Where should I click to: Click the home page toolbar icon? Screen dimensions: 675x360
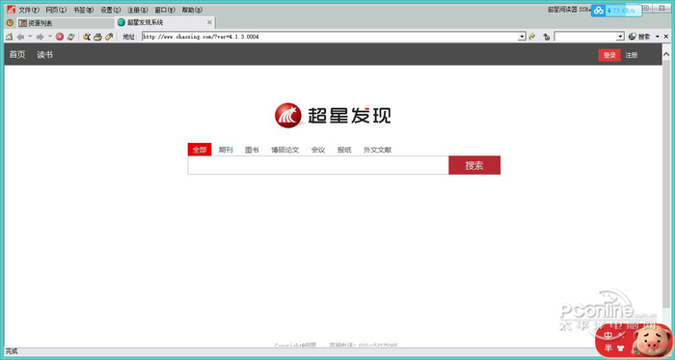click(x=9, y=37)
